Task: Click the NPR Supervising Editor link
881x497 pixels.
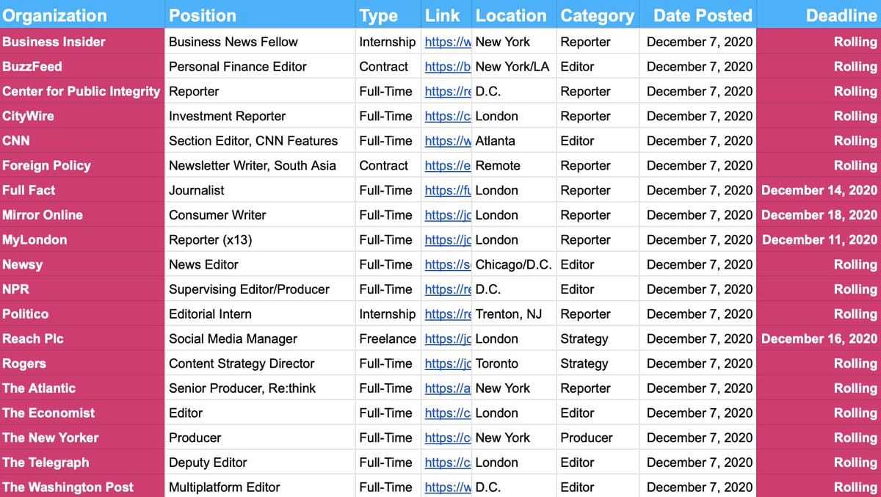Action: coord(448,289)
